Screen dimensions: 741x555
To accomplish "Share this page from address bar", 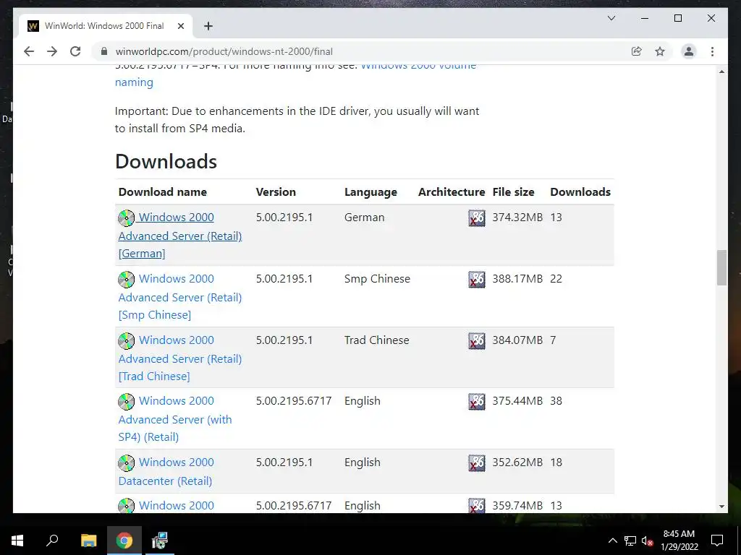I will [x=637, y=51].
